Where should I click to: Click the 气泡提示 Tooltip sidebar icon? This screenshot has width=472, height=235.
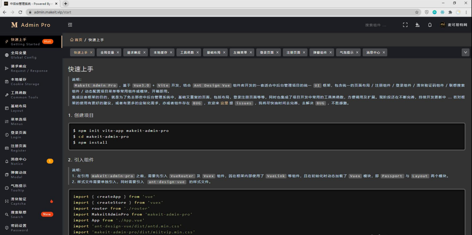7,188
